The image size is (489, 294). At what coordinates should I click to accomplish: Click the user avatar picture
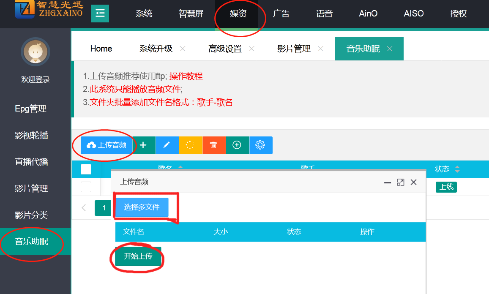click(x=36, y=52)
